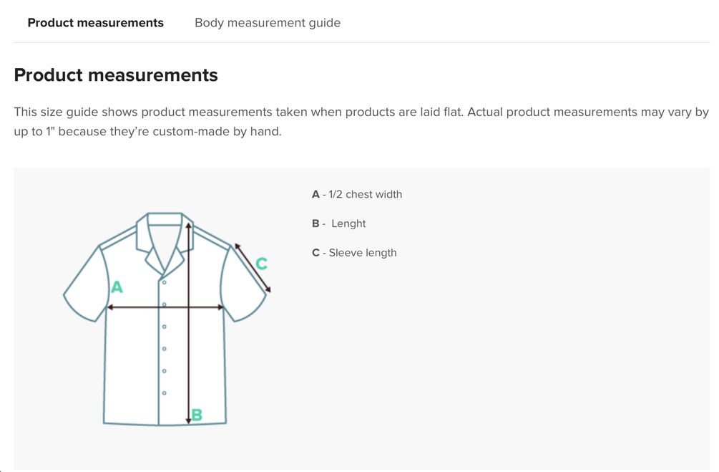Click the 'C - Sleeve length' legend entry
Image resolution: width=719 pixels, height=472 pixels.
pyautogui.click(x=354, y=253)
